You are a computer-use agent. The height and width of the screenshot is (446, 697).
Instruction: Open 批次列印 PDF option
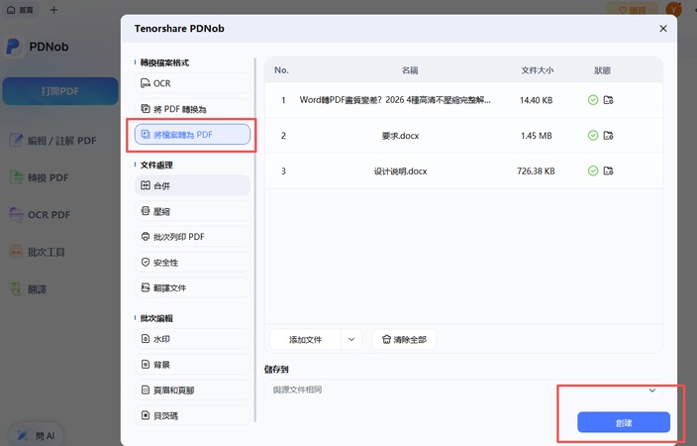(x=192, y=237)
